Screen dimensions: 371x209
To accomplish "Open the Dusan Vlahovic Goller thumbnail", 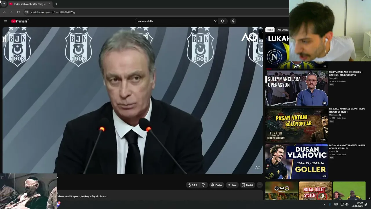I will tap(297, 161).
